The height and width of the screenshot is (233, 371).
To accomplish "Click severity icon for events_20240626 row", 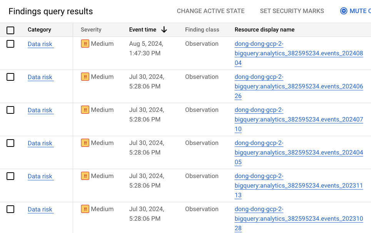I will click(x=85, y=77).
